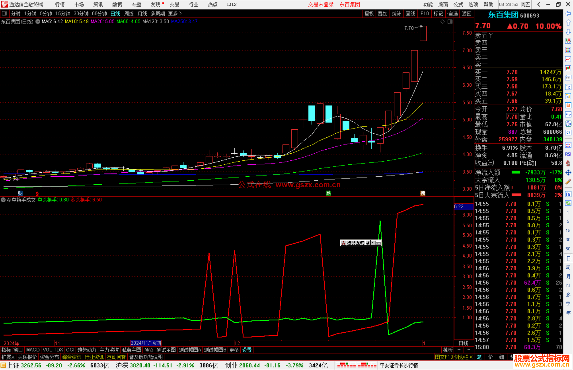Select monthly 月 period in sidebar
The image size is (573, 370).
coord(568,276)
